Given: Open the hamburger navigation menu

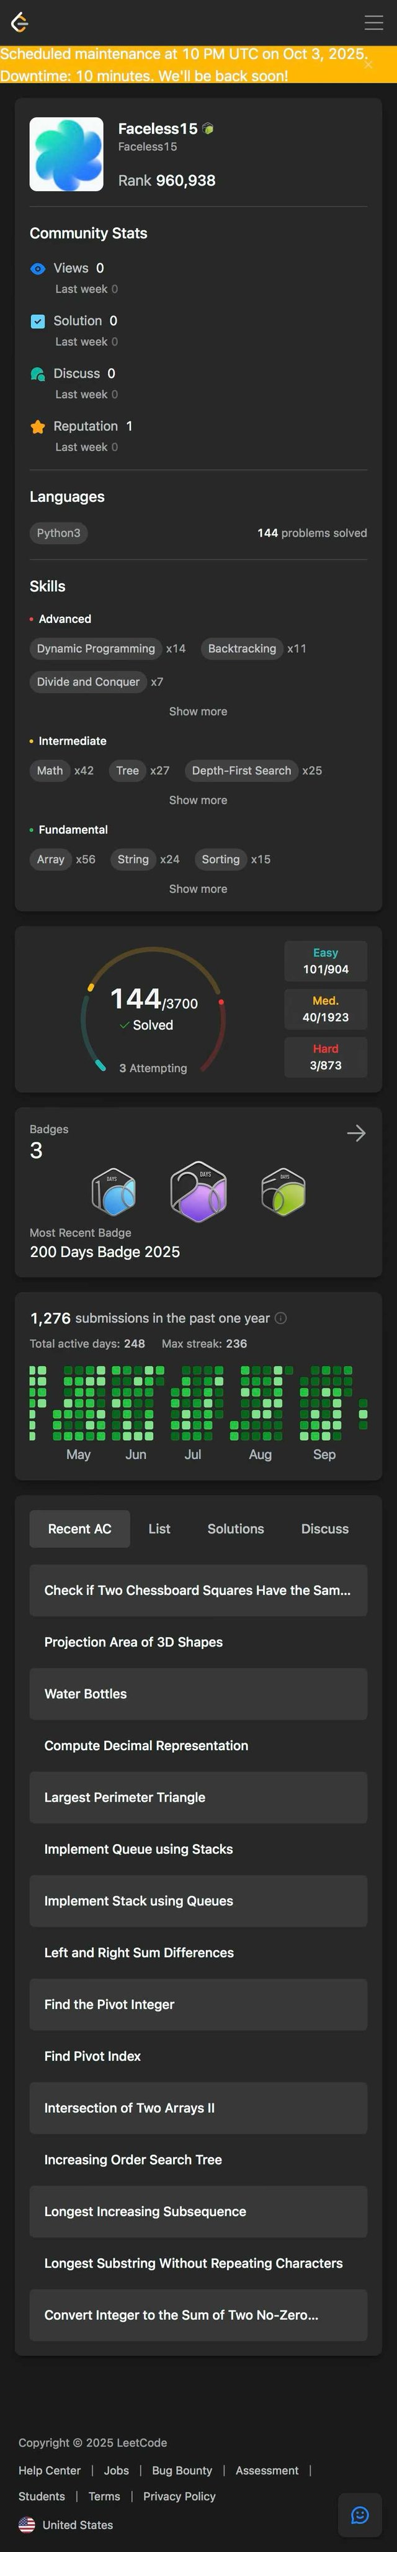Looking at the screenshot, I should (373, 22).
